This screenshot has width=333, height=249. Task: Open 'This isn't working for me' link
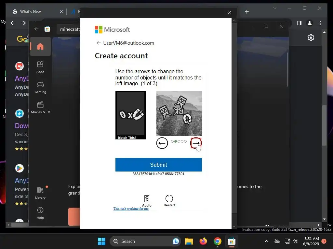[131, 208]
